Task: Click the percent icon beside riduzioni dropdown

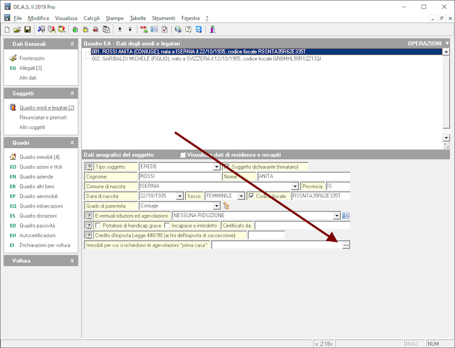Action: (x=346, y=216)
